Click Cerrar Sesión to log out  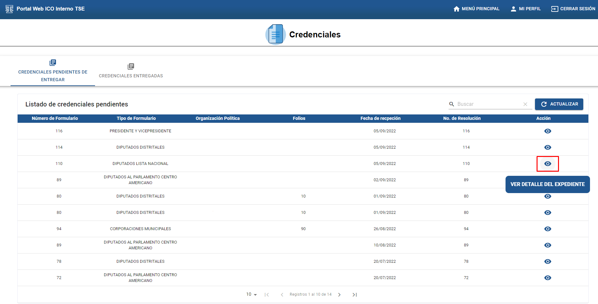tap(573, 9)
